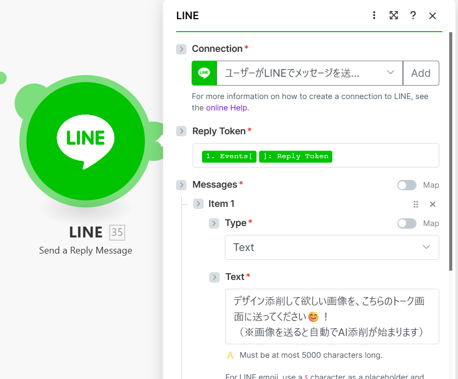The image size is (458, 379).
Task: Click the LINE logo inside the connection field
Action: point(204,73)
